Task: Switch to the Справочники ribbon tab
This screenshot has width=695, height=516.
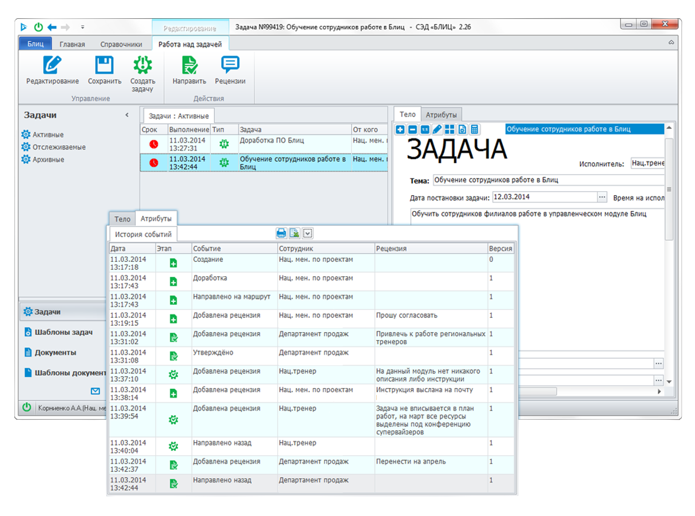Action: click(121, 44)
